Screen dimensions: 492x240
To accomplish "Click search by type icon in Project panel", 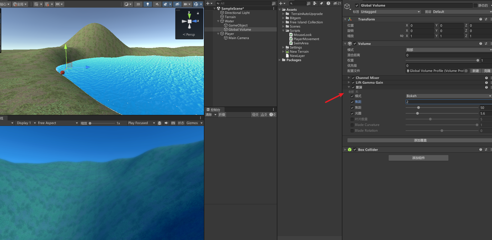I will click(x=315, y=3).
